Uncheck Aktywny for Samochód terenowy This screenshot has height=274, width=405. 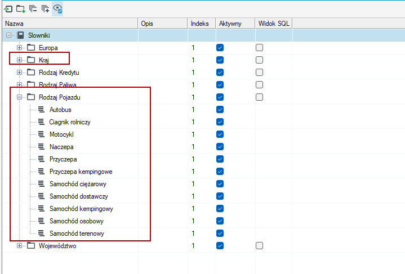click(220, 233)
